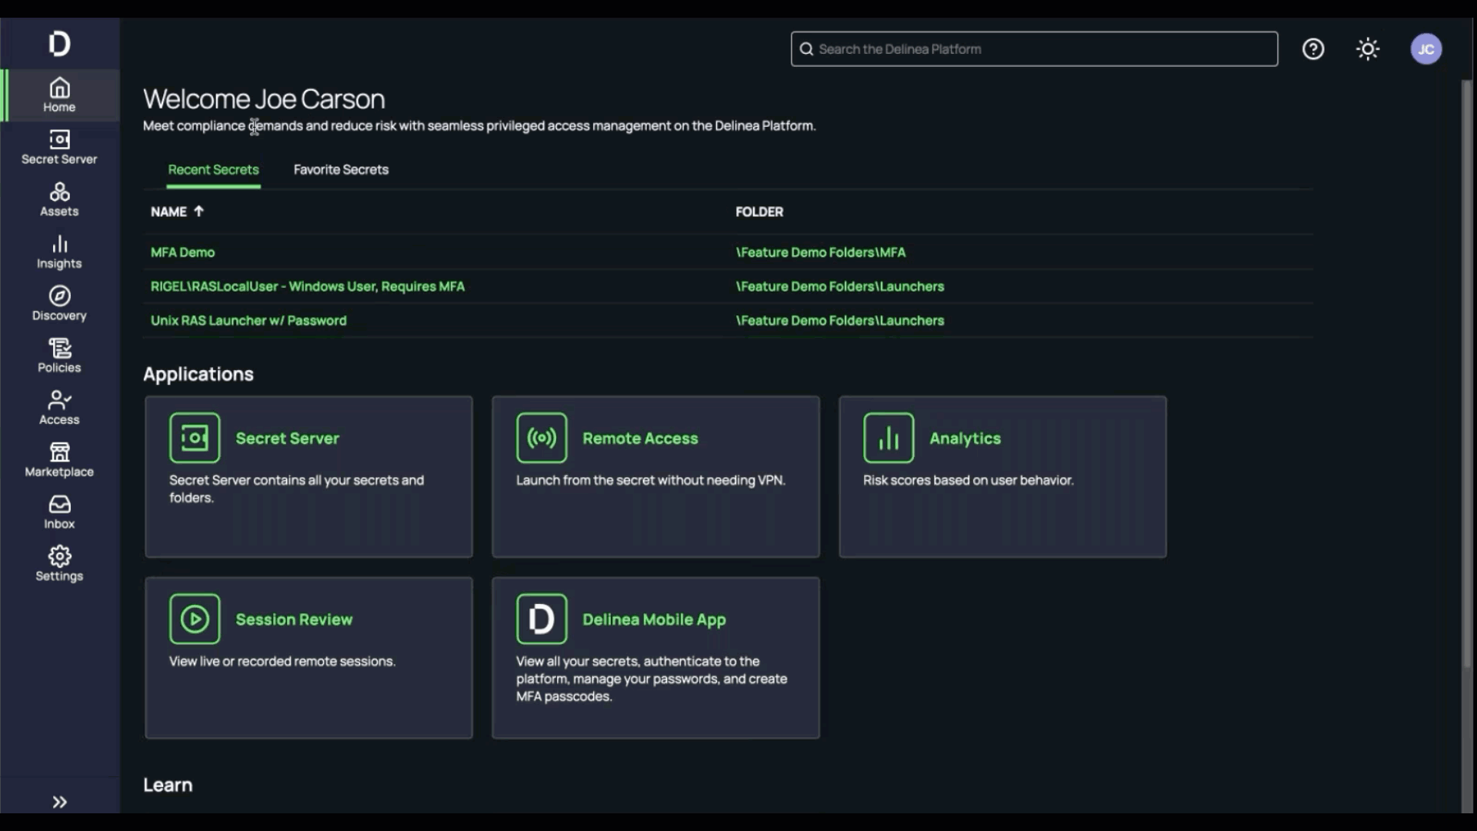Toggle light/dark theme mode
Screen dimensions: 1477x831
tap(1368, 48)
